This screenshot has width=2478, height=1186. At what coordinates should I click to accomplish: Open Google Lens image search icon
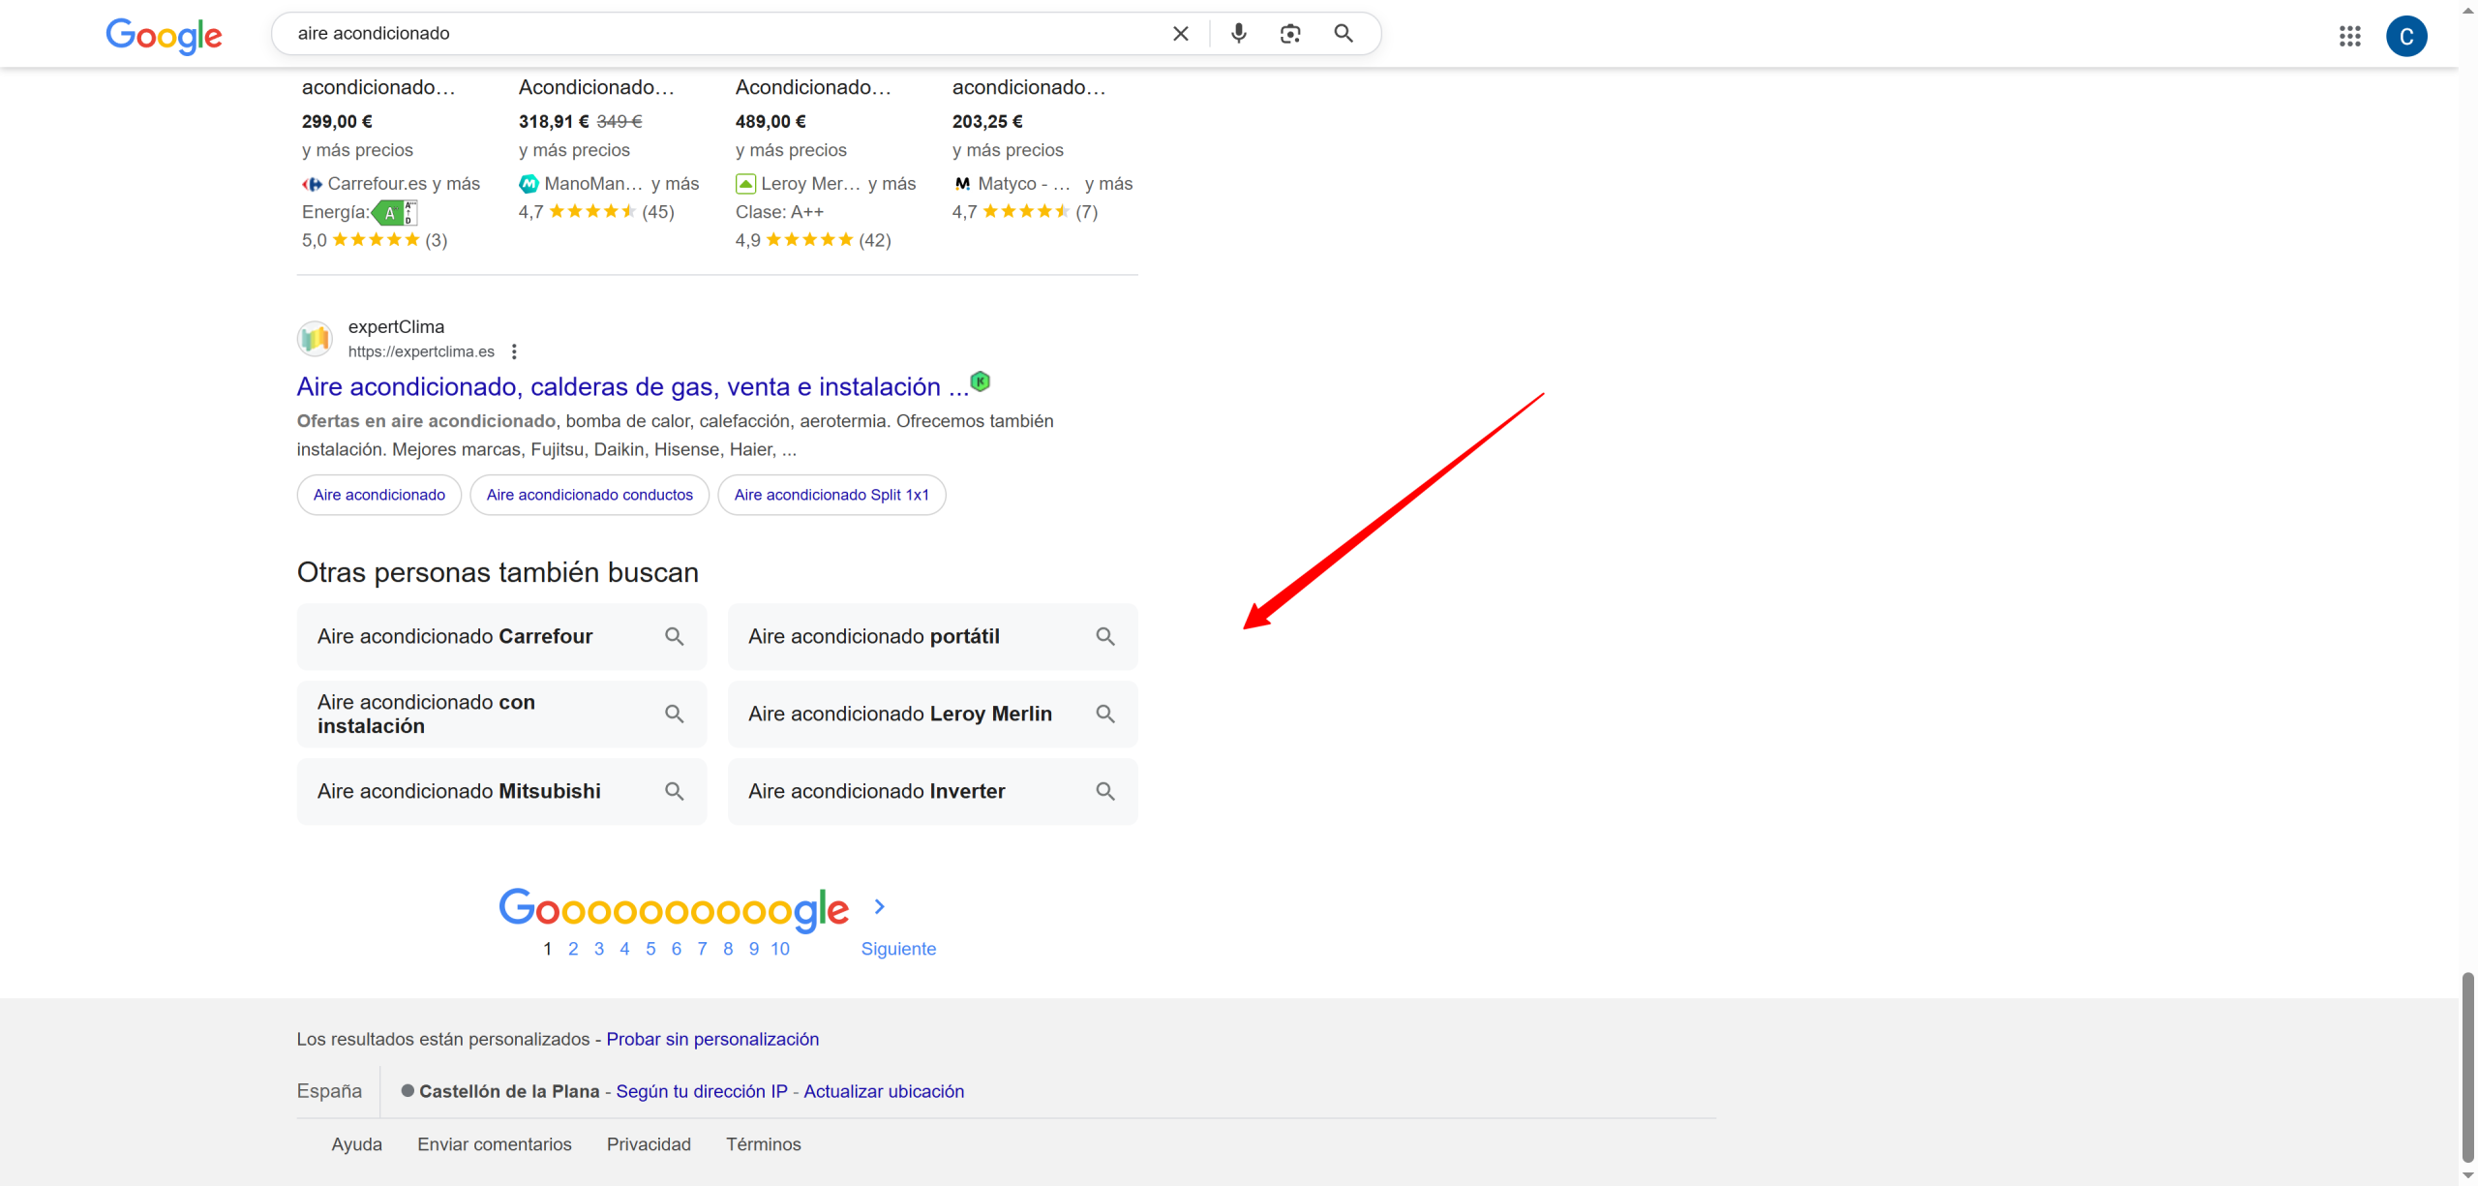1290,33
